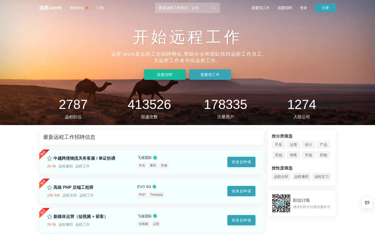Viewport: 375px width, 234px height.
Task: Filter by 设计 category
Action: pyautogui.click(x=309, y=145)
